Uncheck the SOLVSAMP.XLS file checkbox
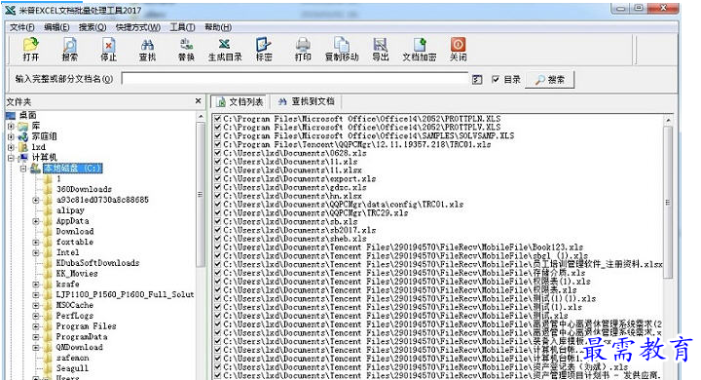The image size is (701, 380). coord(218,135)
